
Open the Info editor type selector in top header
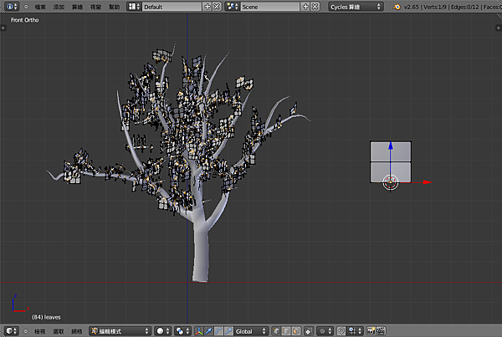coord(12,7)
